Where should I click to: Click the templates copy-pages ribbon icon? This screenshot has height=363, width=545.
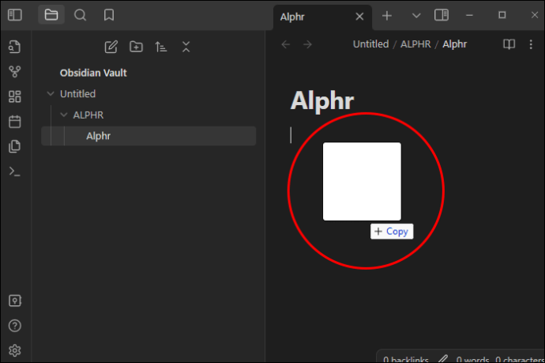point(14,146)
